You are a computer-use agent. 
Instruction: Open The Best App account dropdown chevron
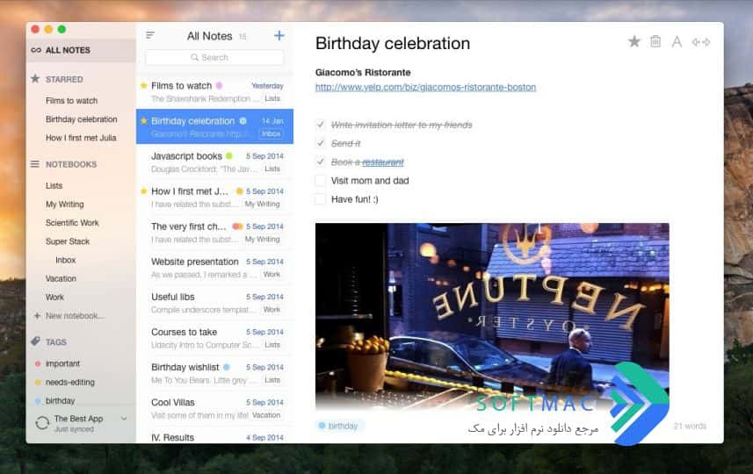point(124,419)
